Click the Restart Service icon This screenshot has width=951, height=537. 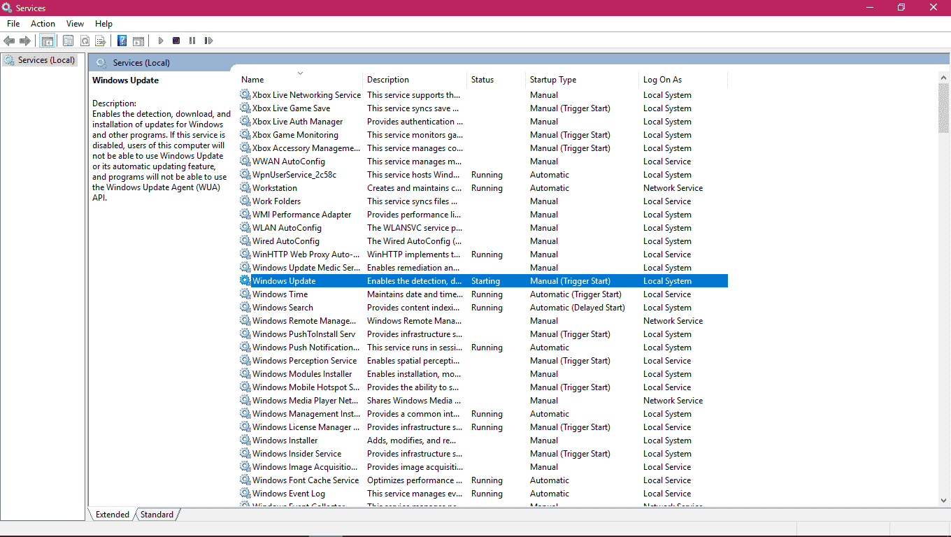click(x=208, y=41)
